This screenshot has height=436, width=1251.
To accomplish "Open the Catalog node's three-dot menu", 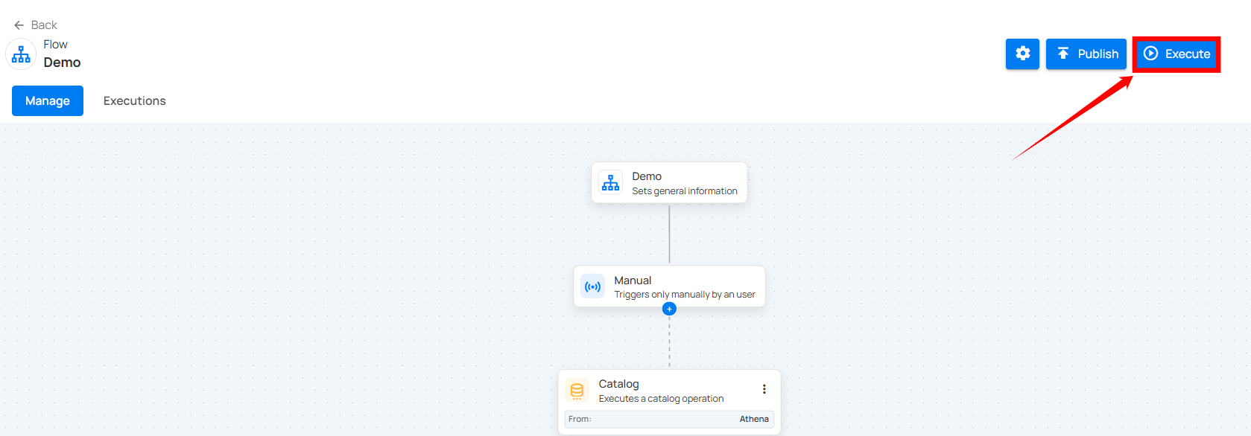I will click(x=764, y=389).
